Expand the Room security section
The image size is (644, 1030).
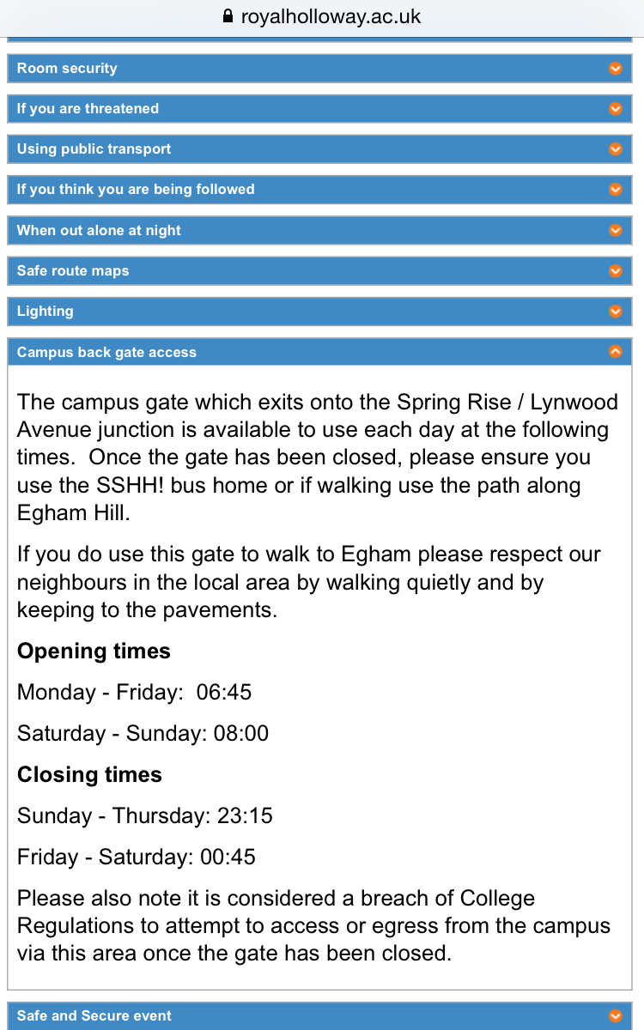click(x=319, y=69)
